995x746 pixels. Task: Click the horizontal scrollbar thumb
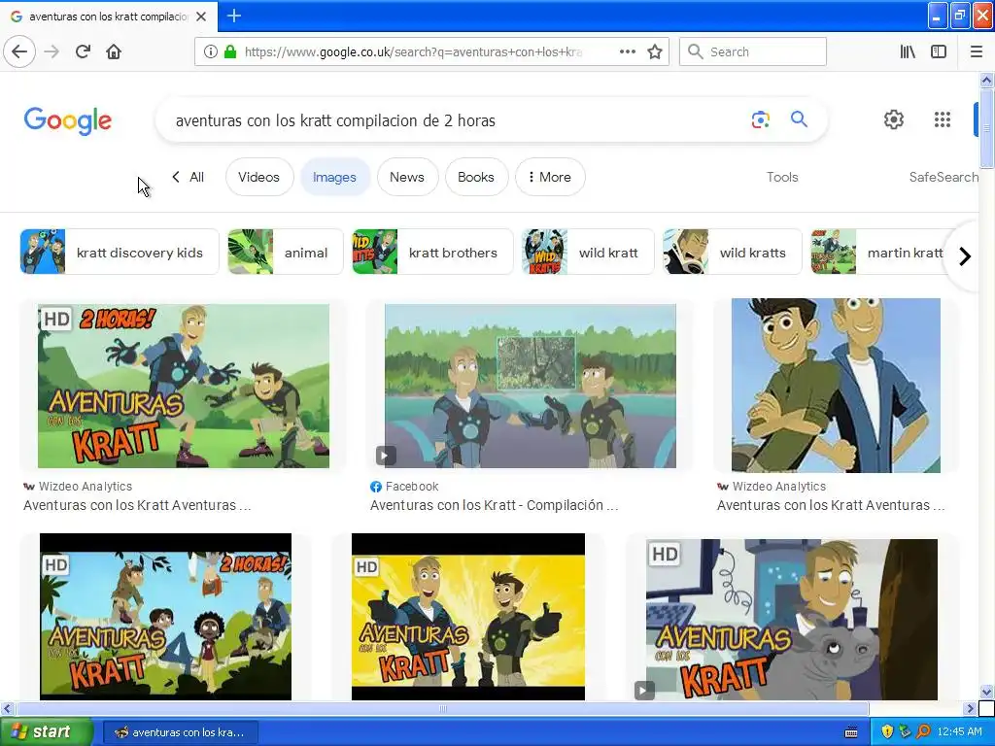(x=442, y=708)
